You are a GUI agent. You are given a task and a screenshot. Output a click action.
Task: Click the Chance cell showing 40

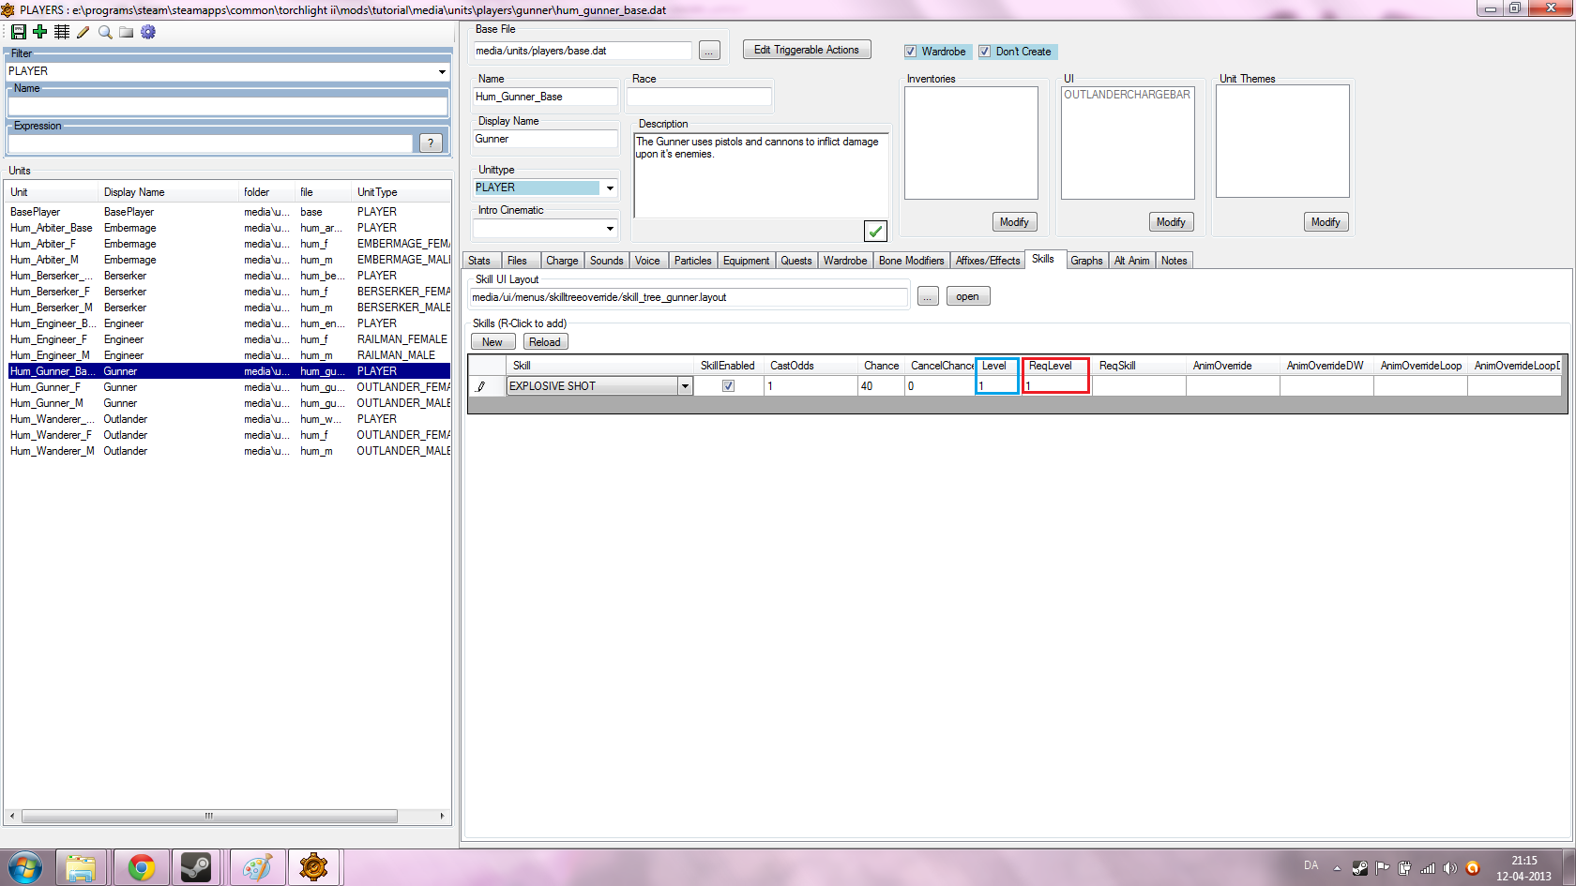pos(881,386)
